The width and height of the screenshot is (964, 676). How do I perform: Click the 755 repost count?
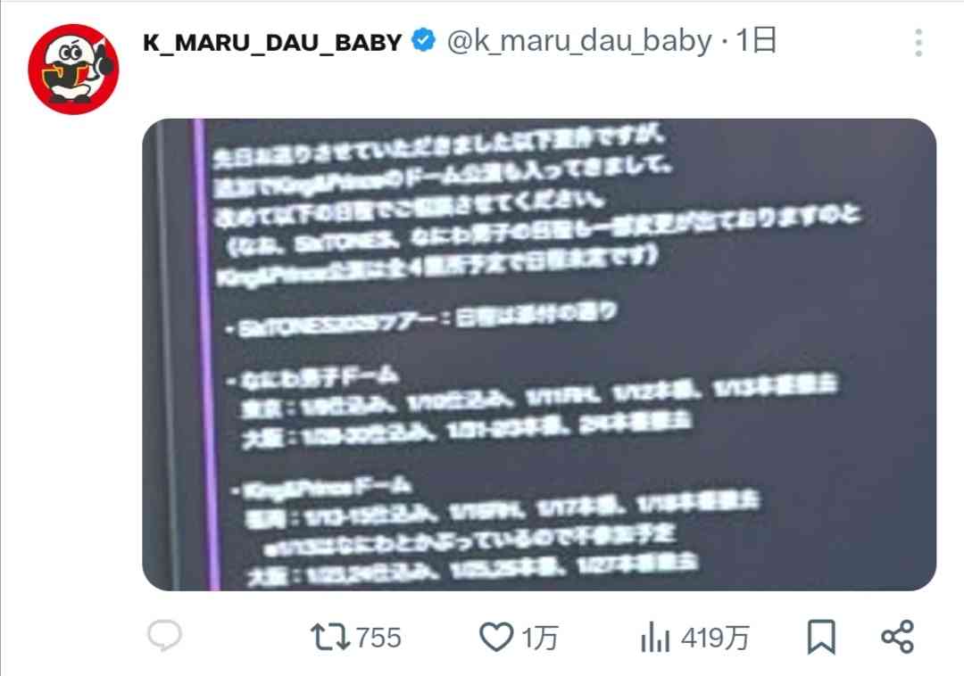(378, 638)
